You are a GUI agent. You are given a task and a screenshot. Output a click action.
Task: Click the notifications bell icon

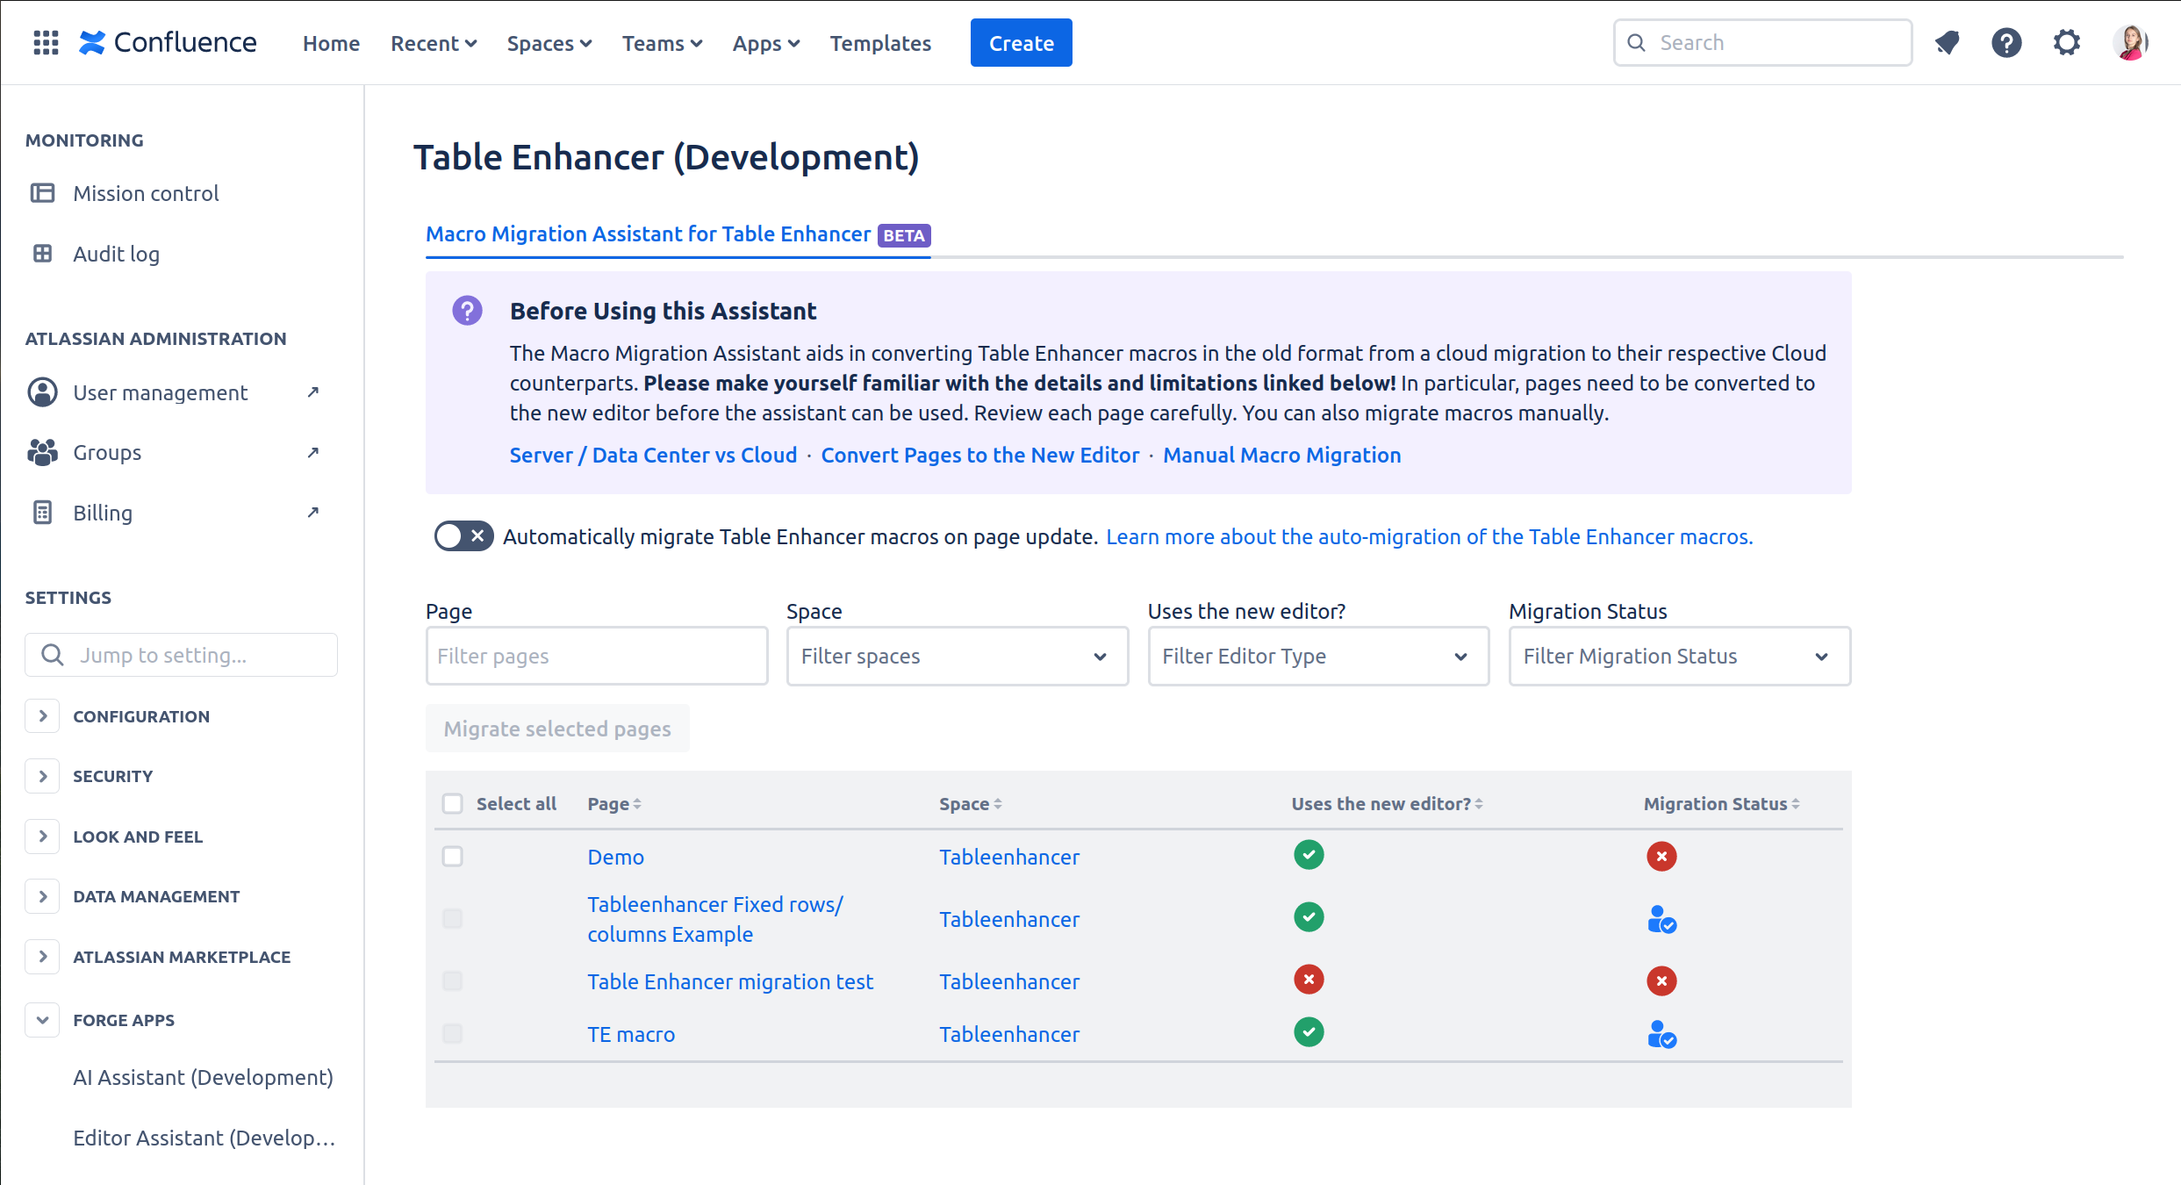[x=1947, y=42]
